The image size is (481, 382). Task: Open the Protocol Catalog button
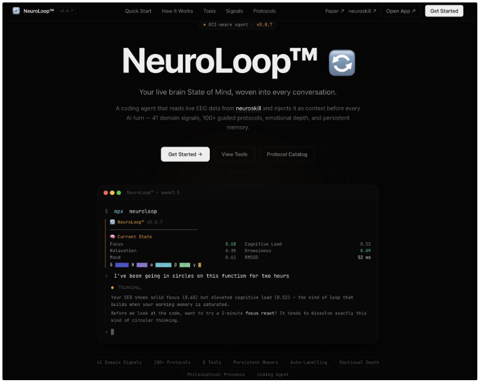[287, 155]
